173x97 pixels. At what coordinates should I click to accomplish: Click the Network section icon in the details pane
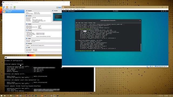(x=27, y=44)
